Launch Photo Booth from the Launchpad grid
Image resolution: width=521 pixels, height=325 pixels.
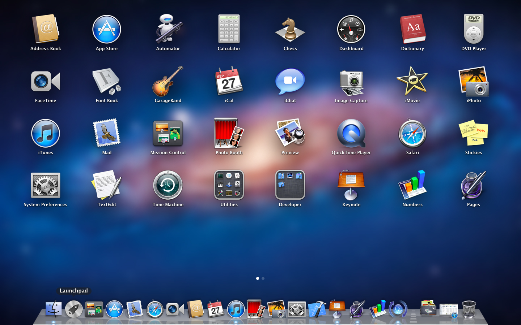(x=229, y=133)
